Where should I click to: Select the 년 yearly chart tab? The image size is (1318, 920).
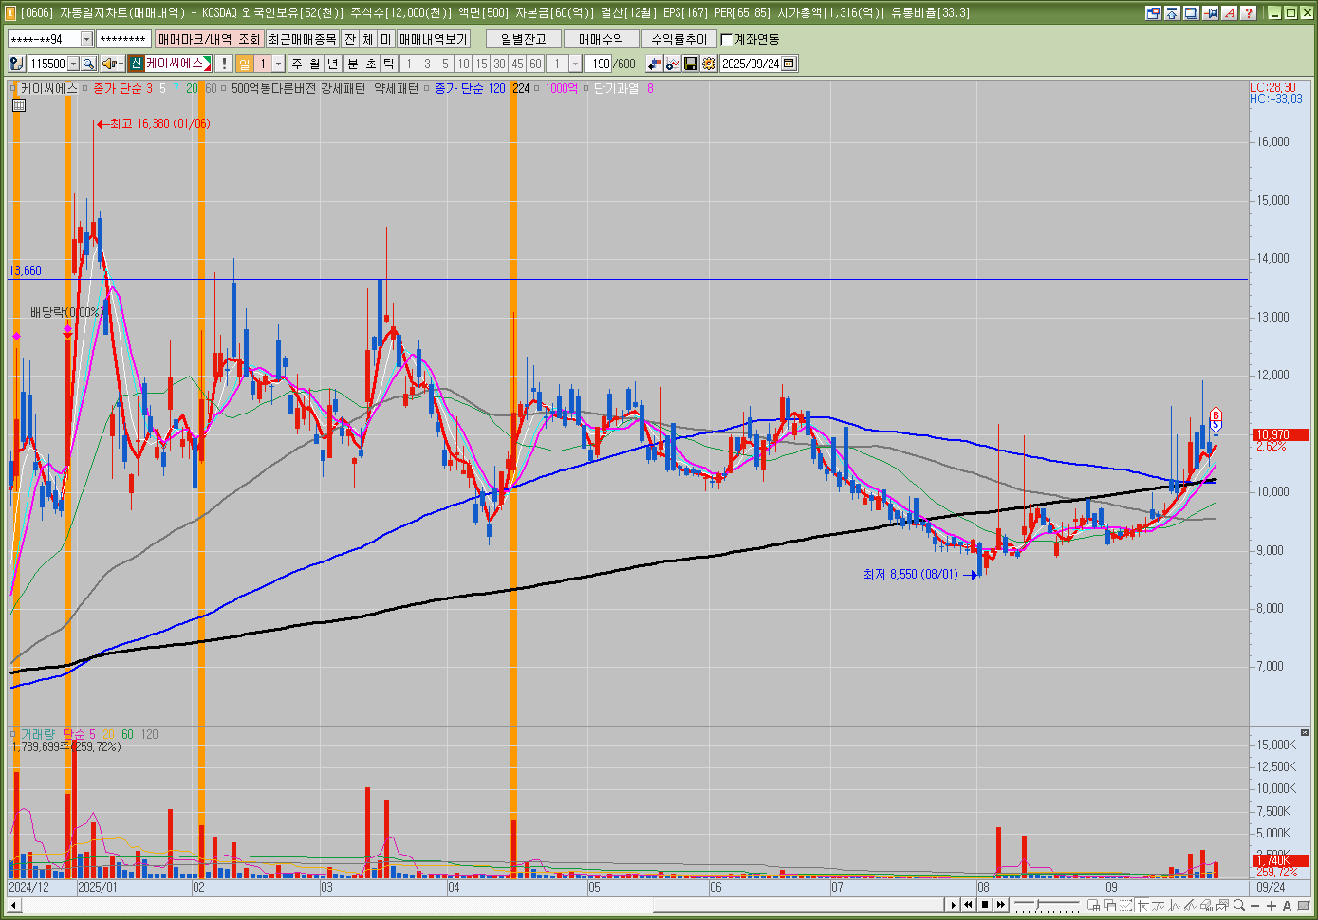(x=333, y=64)
